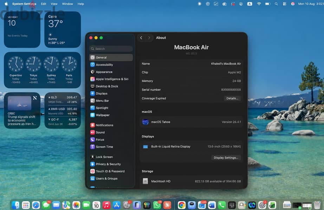
Task: Select Menu Bar in the sidebar
Action: tap(111, 101)
